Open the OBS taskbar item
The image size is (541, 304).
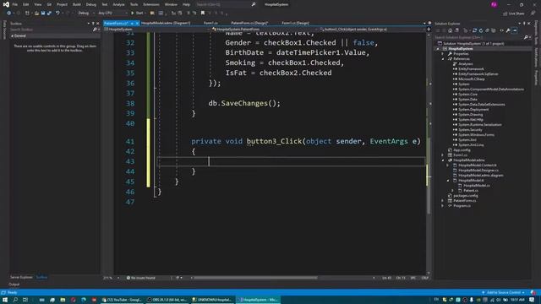click(167, 300)
